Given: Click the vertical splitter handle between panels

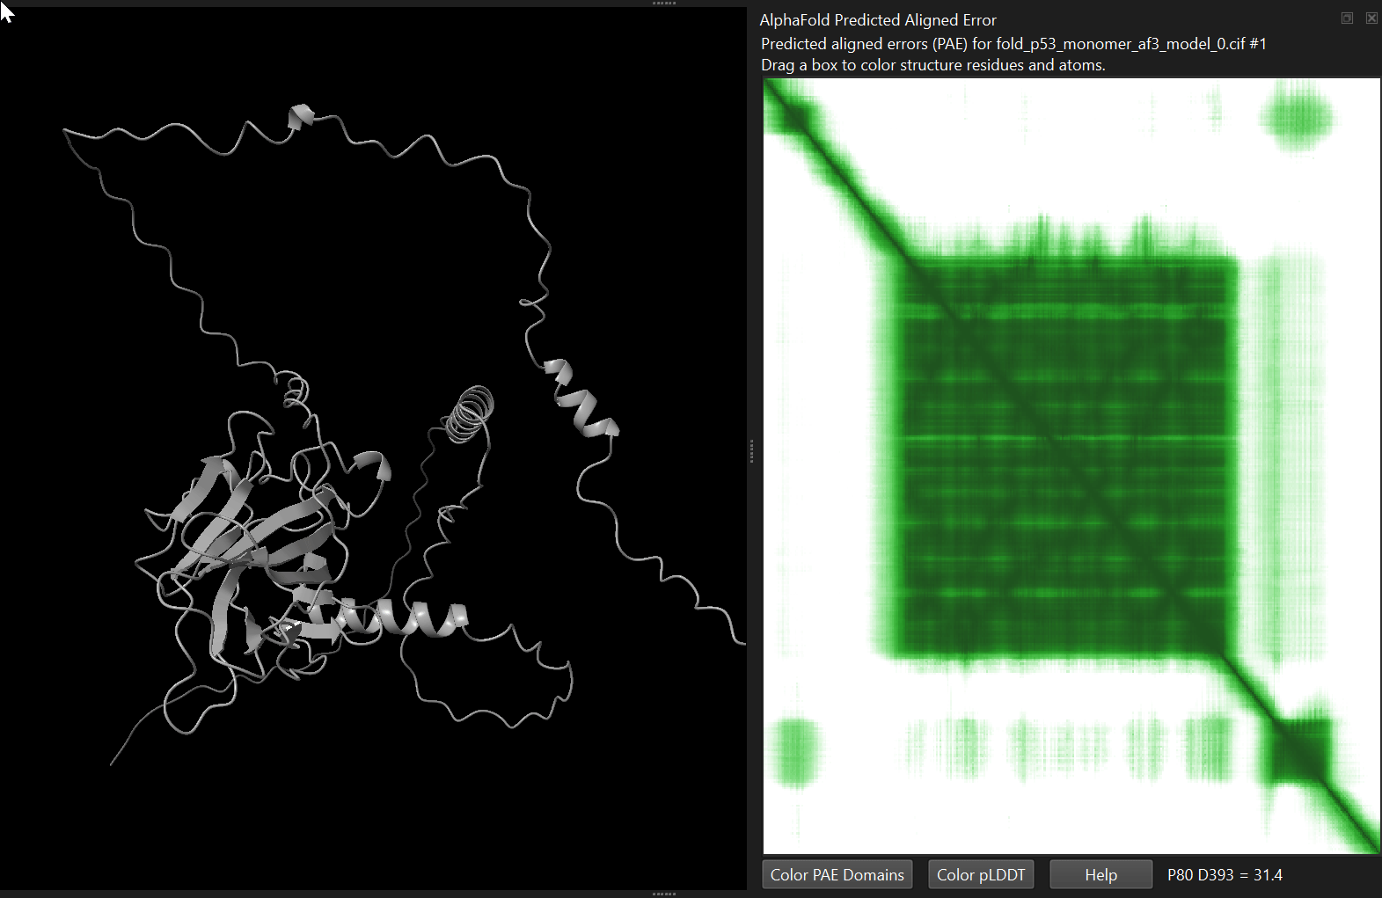Looking at the screenshot, I should 751,451.
